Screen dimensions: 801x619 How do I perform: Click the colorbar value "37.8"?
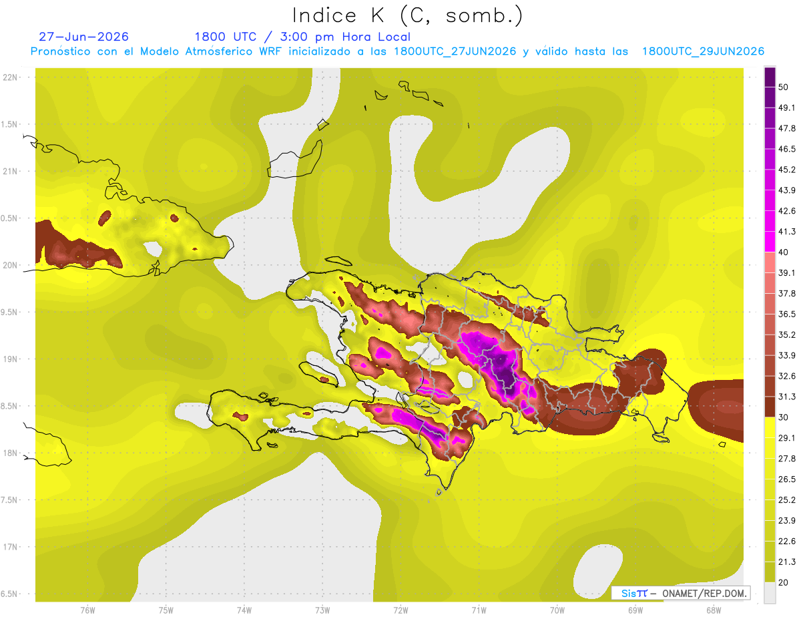(x=788, y=293)
